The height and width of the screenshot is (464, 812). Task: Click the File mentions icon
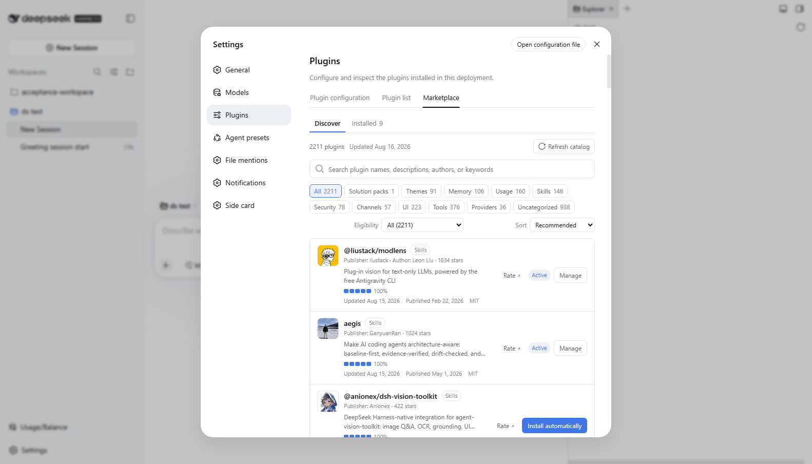tap(217, 160)
